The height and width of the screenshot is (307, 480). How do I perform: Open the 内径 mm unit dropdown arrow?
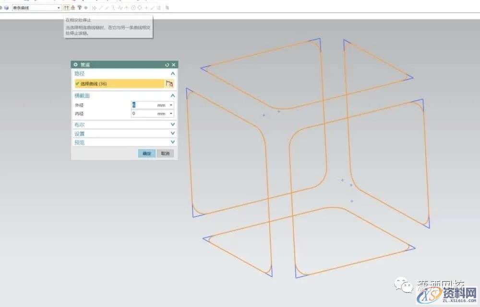(x=171, y=114)
